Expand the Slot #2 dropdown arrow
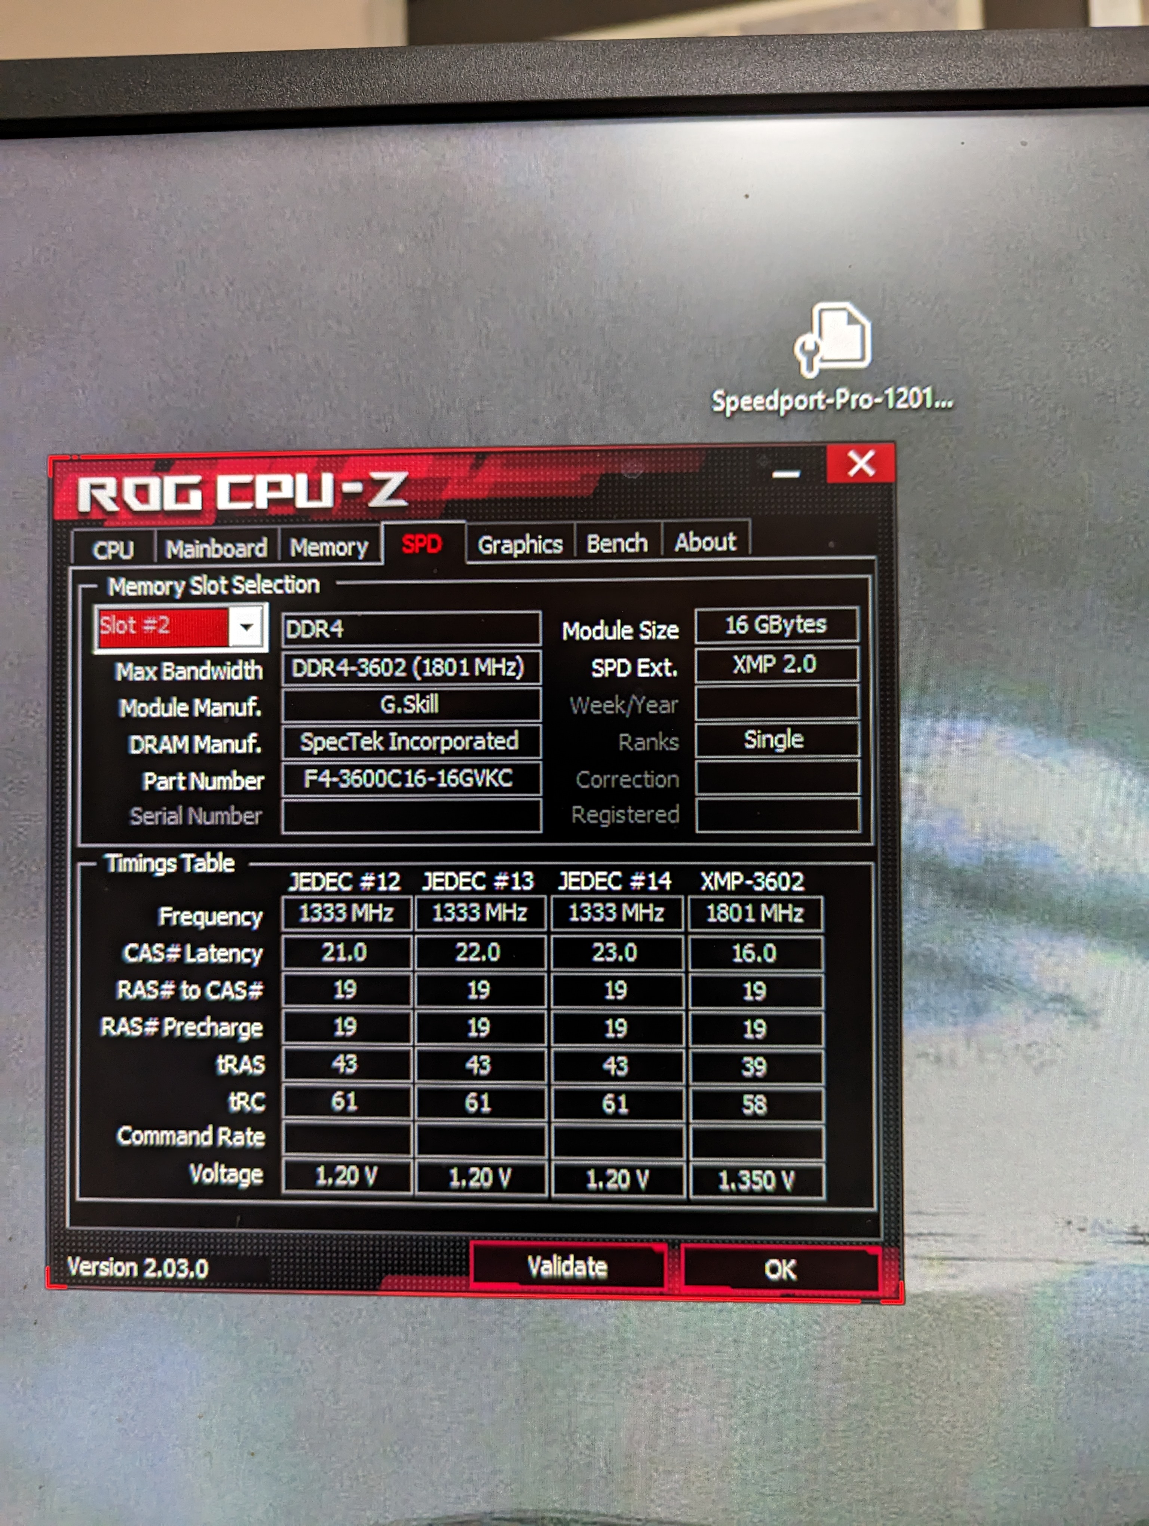The image size is (1149, 1526). (x=246, y=626)
